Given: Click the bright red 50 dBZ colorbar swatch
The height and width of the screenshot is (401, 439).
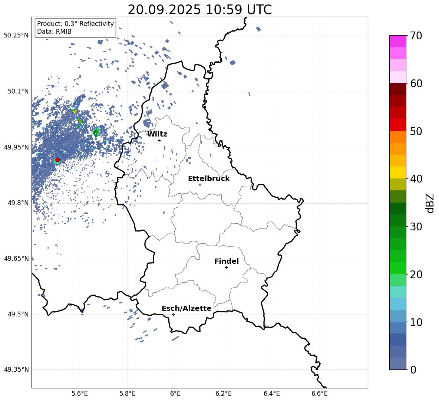Looking at the screenshot, I should tap(397, 125).
